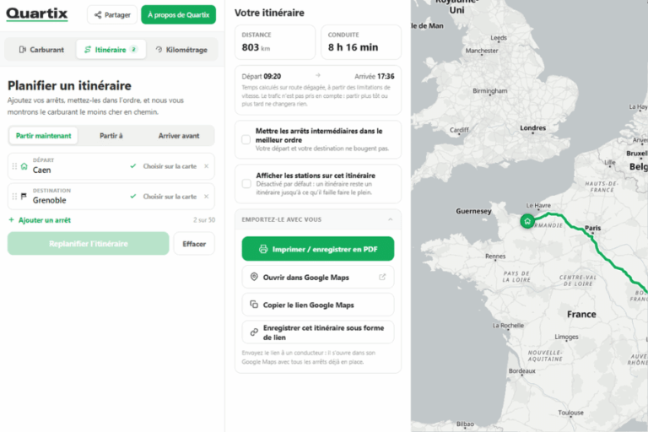The image size is (648, 432).
Task: Click the copy icon beside Copier le lien
Action: coord(254,305)
